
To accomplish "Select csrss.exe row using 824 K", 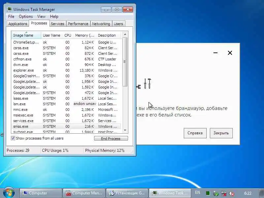I will [x=67, y=48].
